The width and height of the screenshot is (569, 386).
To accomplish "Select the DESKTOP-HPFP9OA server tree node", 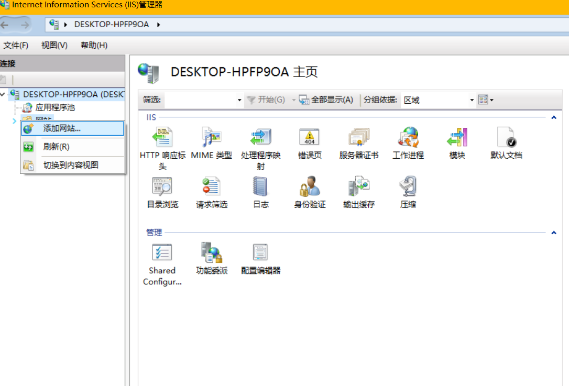I will 73,94.
